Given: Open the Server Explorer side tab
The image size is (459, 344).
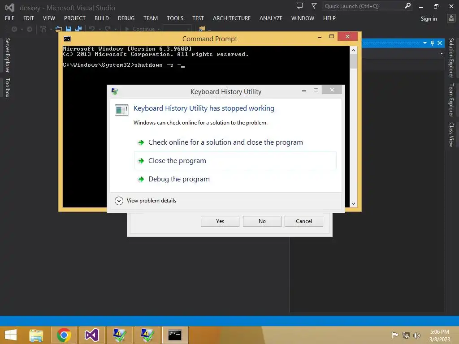Looking at the screenshot, I should (x=8, y=55).
